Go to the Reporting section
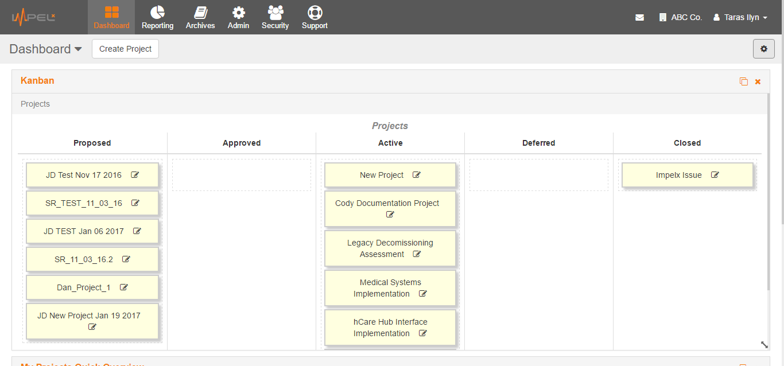The height and width of the screenshot is (366, 784). (x=157, y=18)
